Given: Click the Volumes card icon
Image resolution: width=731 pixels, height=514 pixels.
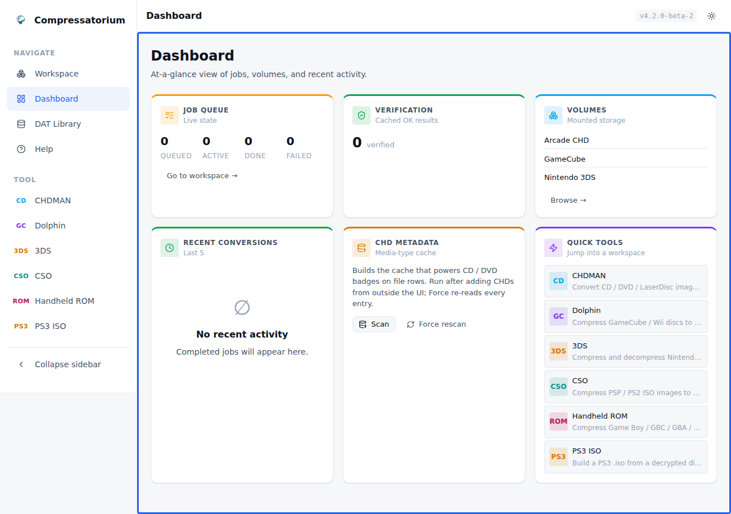Looking at the screenshot, I should click(553, 115).
